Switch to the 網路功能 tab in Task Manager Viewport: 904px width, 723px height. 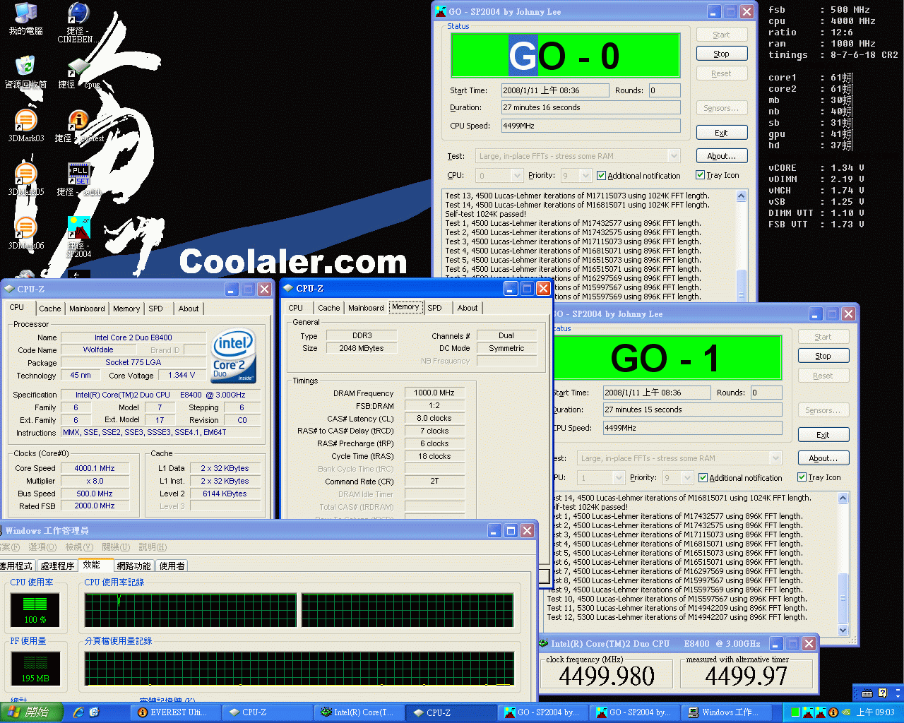(x=133, y=566)
